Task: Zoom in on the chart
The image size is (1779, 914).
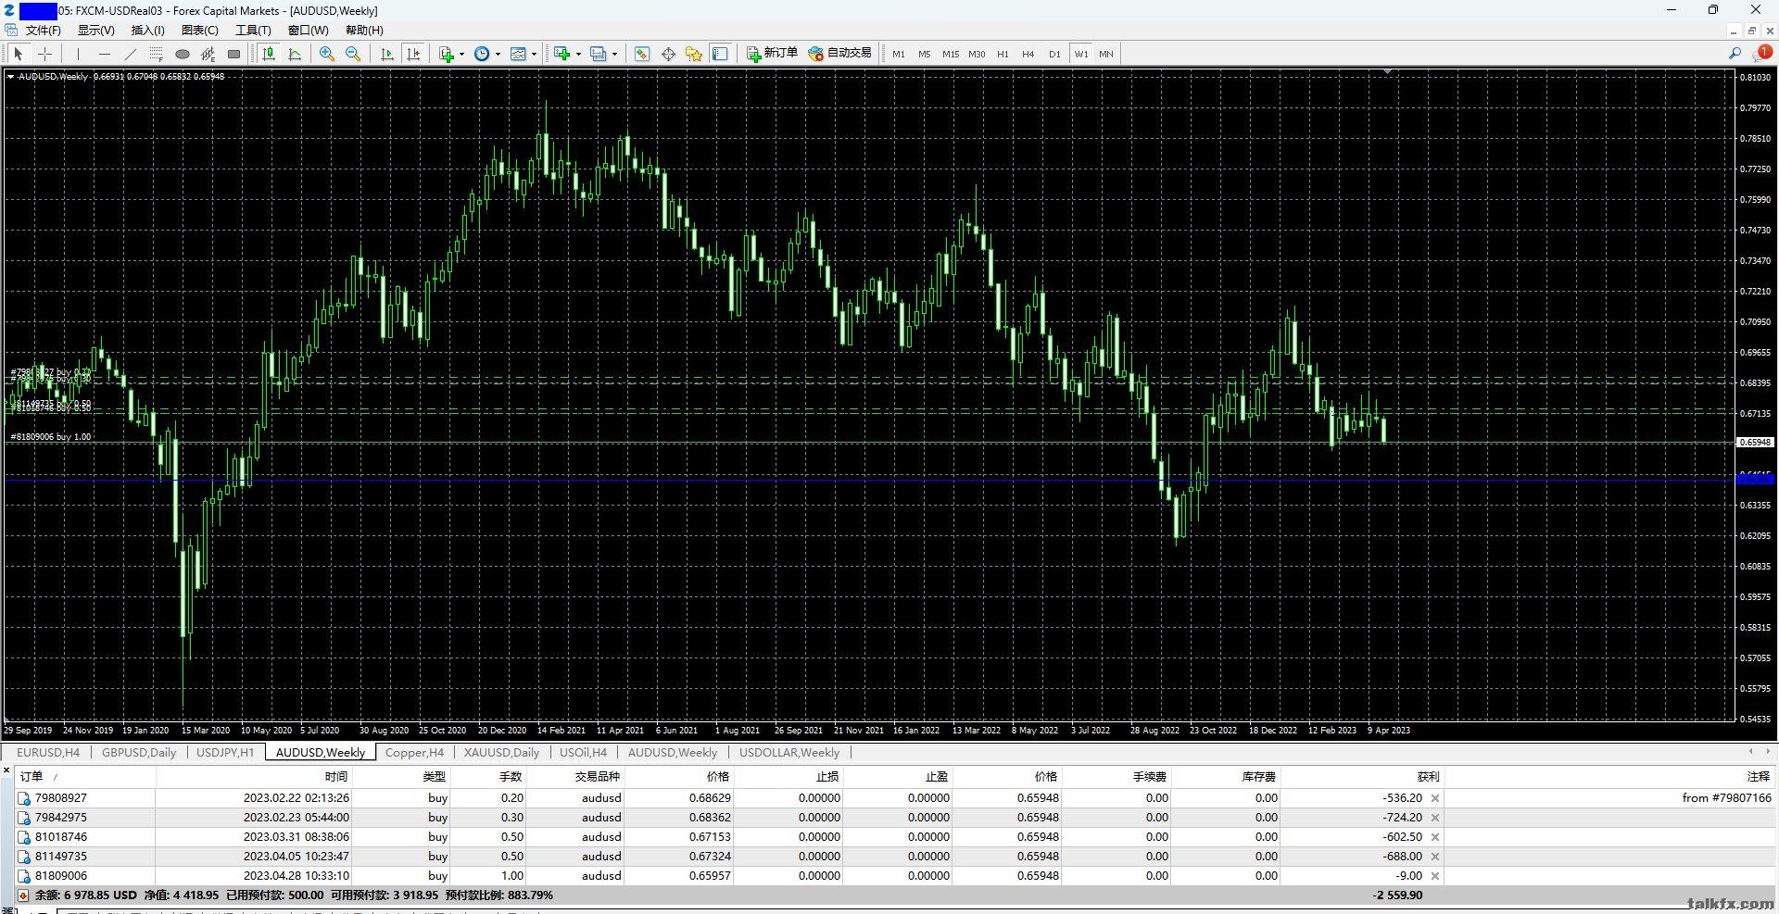Action: tap(327, 54)
